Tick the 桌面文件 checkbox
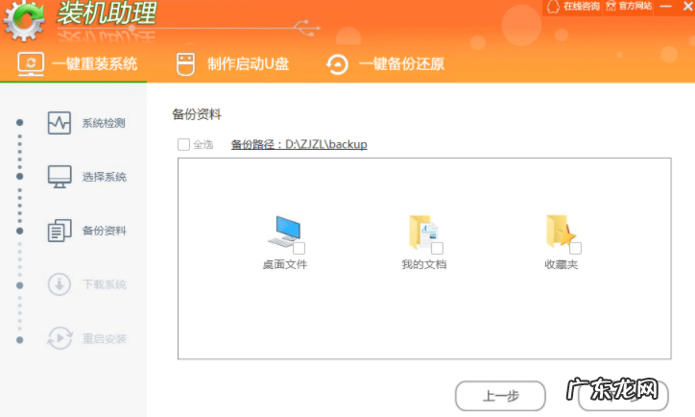The image size is (695, 417). click(299, 249)
